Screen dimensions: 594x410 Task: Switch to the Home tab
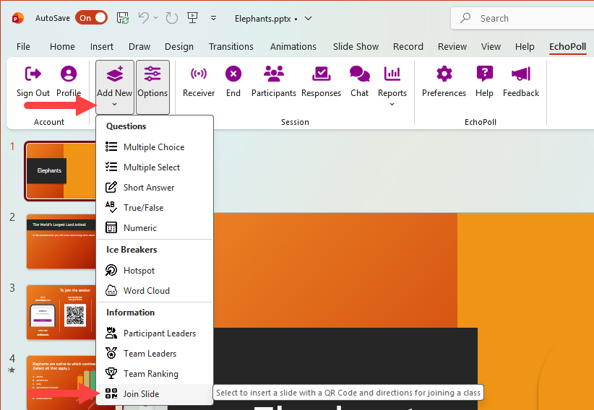pyautogui.click(x=62, y=47)
